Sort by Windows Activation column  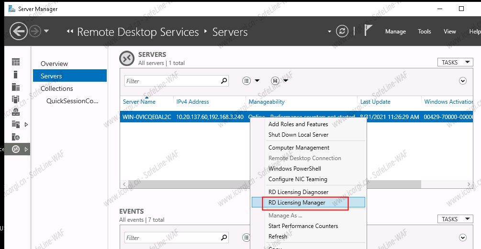(x=448, y=102)
